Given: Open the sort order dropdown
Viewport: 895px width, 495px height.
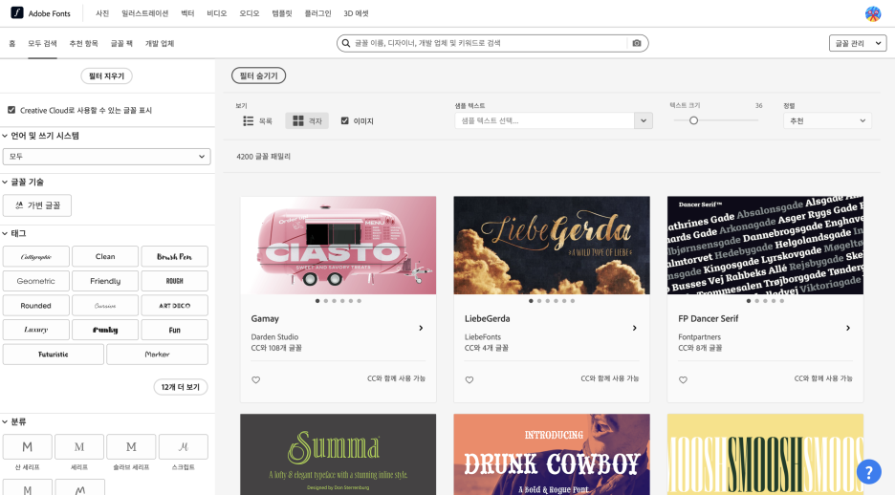Looking at the screenshot, I should (x=827, y=121).
